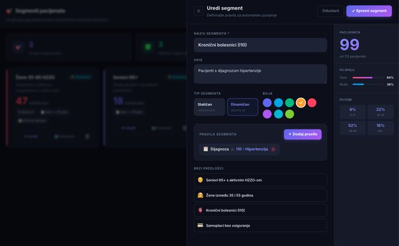Remove the I10 Hipertenzija rule
This screenshot has height=246, width=399.
pos(273,149)
